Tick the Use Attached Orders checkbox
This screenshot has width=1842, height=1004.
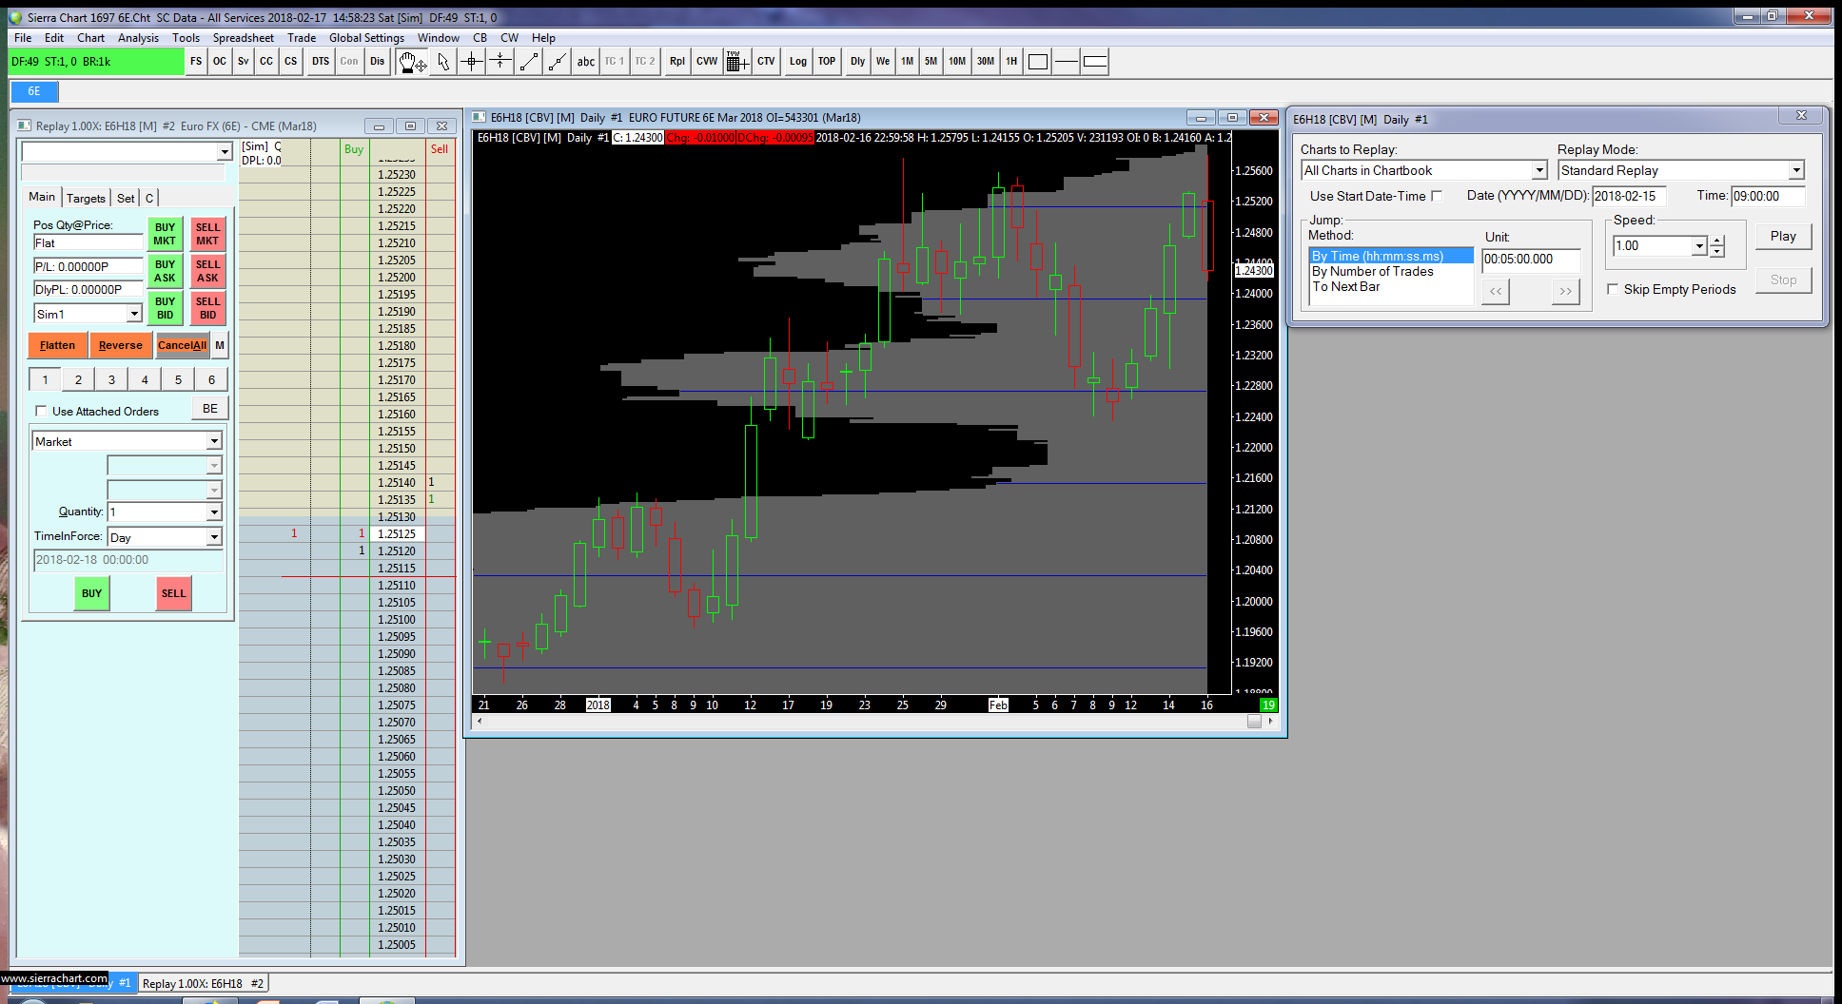pyautogui.click(x=41, y=411)
